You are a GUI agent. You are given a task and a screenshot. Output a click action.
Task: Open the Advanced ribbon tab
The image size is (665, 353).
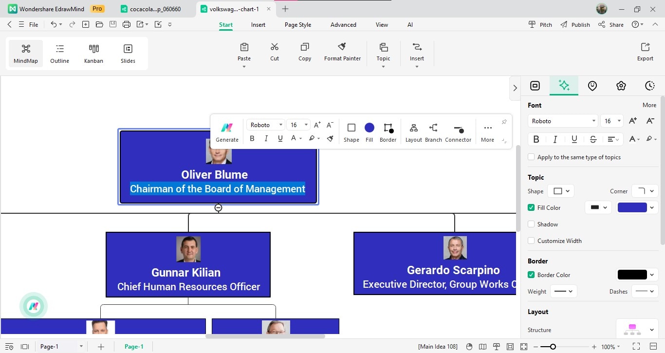pyautogui.click(x=343, y=24)
